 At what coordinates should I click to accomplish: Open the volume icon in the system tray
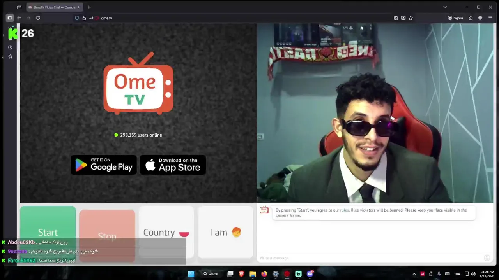tap(473, 274)
